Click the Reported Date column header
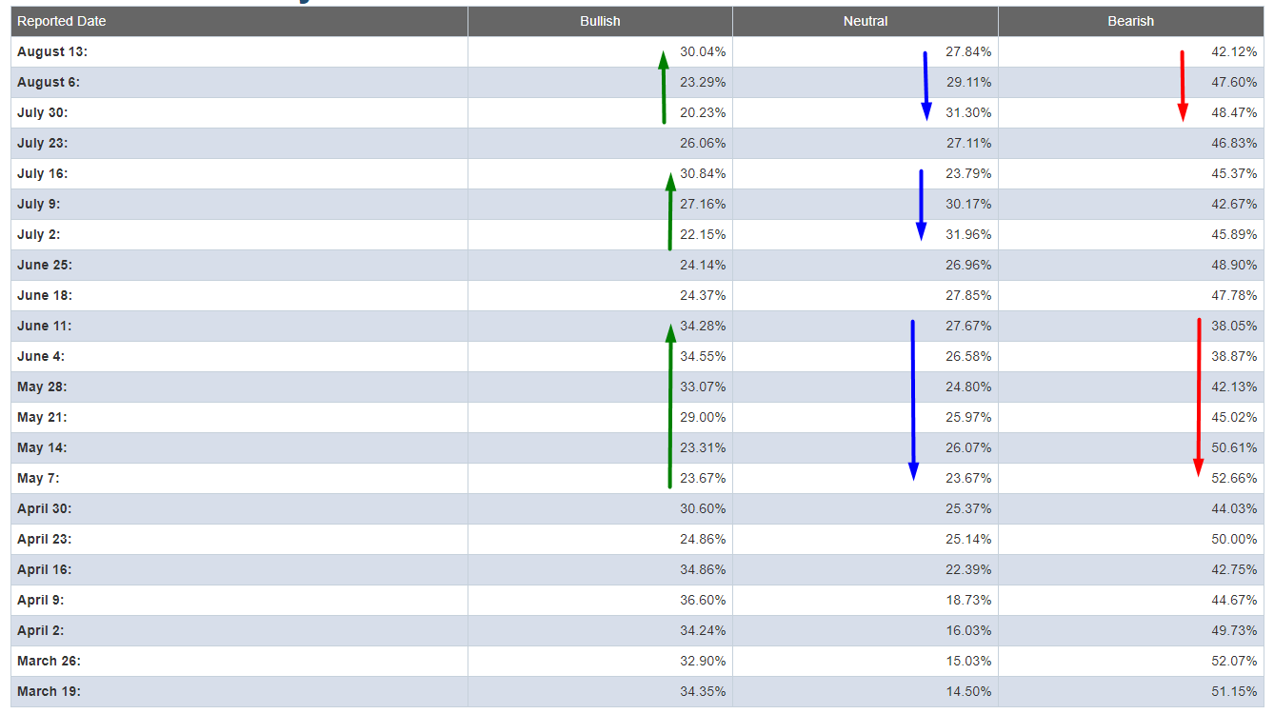Viewport: 1274px width, 714px height. 62,21
